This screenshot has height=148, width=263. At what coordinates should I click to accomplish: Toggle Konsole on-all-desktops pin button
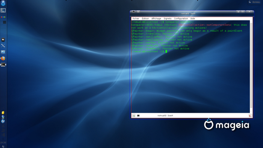tap(138, 12)
